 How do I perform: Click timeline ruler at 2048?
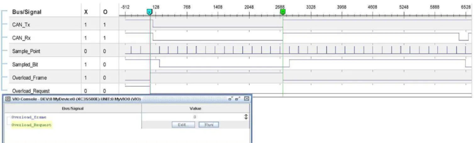tap(249, 8)
